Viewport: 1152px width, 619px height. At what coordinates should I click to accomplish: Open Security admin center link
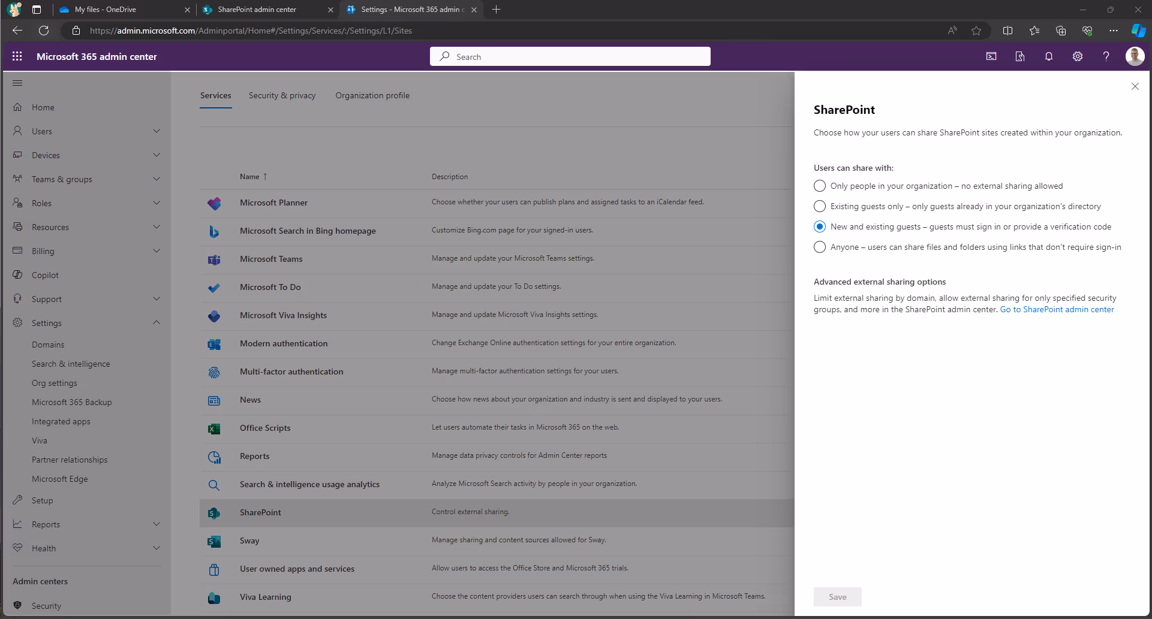(46, 606)
